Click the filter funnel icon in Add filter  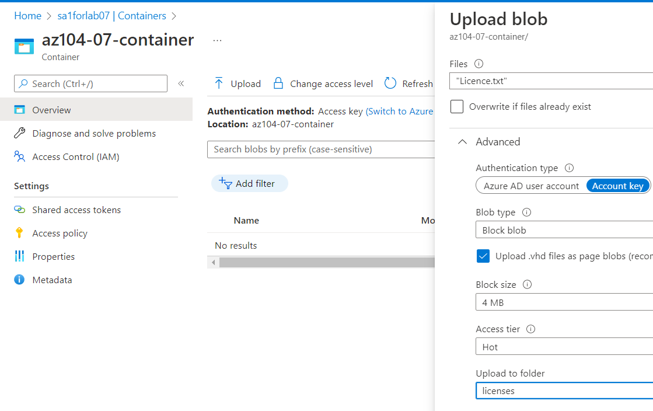225,183
